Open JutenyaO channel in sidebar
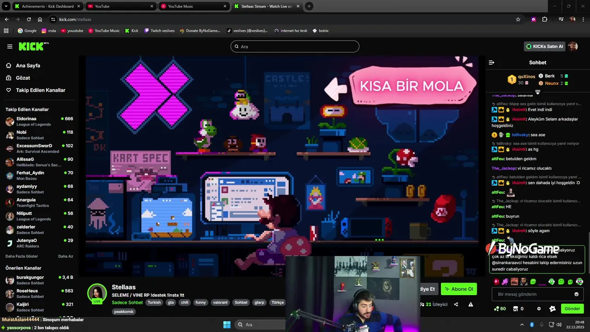The width and height of the screenshot is (590, 332). (39, 243)
